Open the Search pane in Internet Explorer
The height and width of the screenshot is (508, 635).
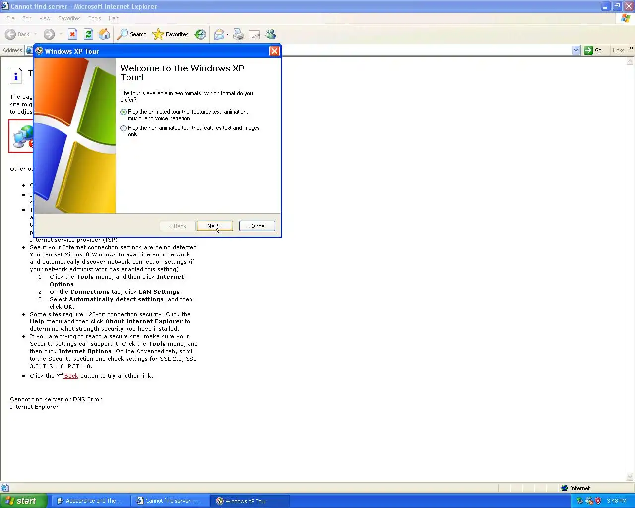pyautogui.click(x=132, y=34)
